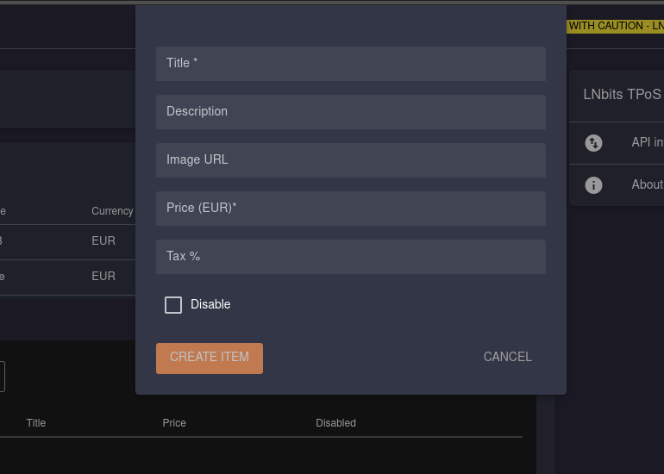664x474 pixels.
Task: Select the second EUR currency row
Action: pos(103,277)
